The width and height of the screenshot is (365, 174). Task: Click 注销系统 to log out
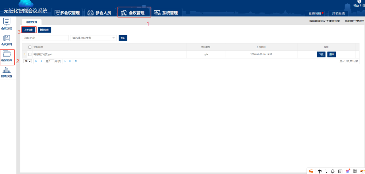[x=338, y=14]
